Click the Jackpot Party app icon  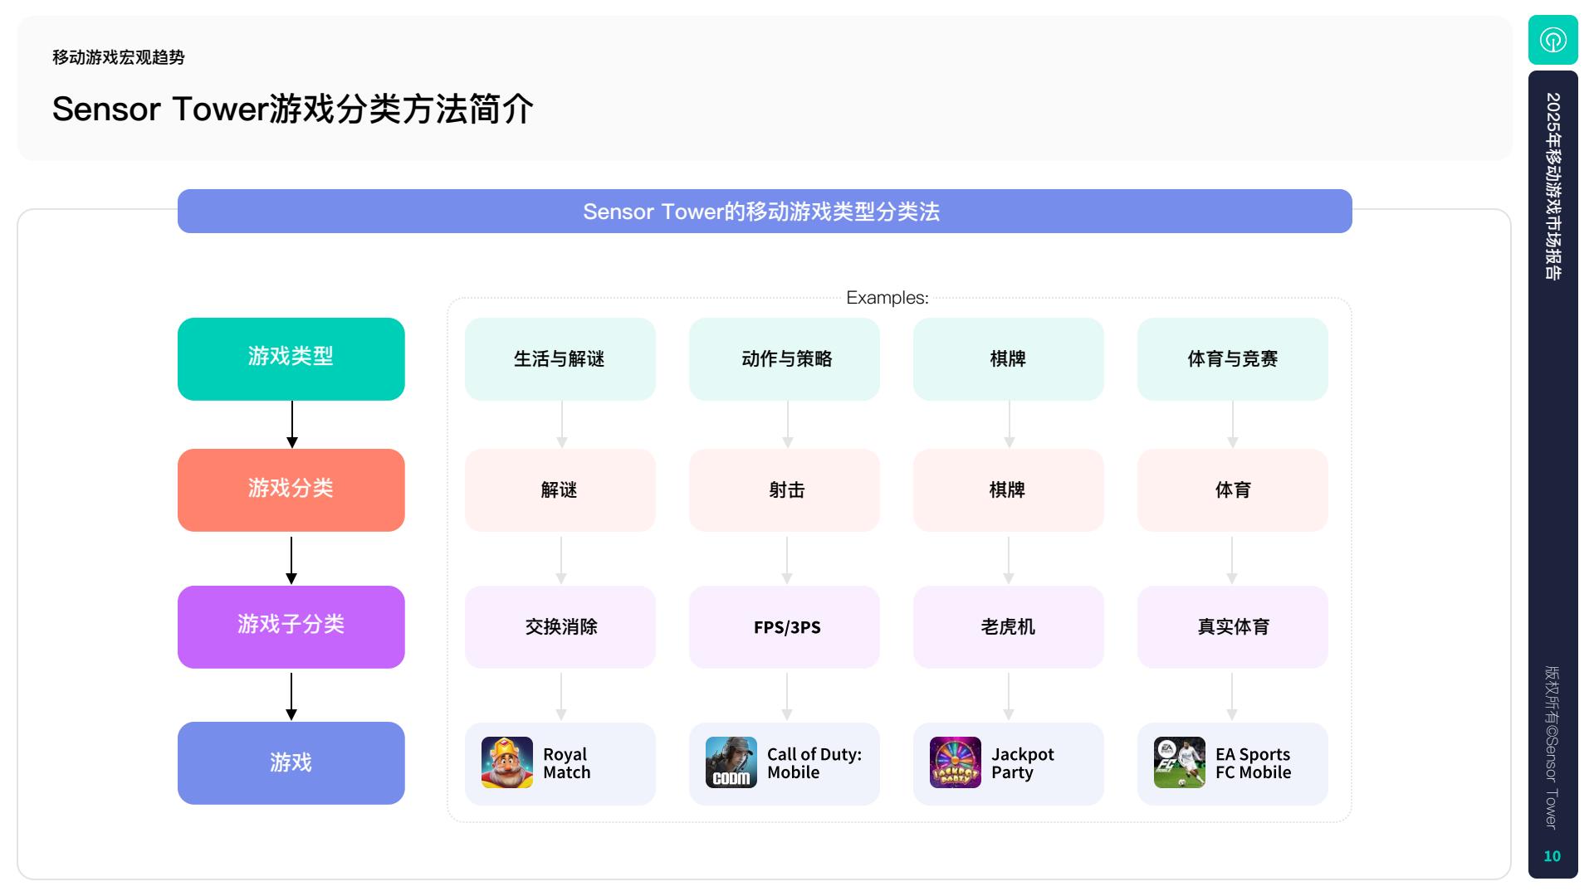[x=955, y=762]
